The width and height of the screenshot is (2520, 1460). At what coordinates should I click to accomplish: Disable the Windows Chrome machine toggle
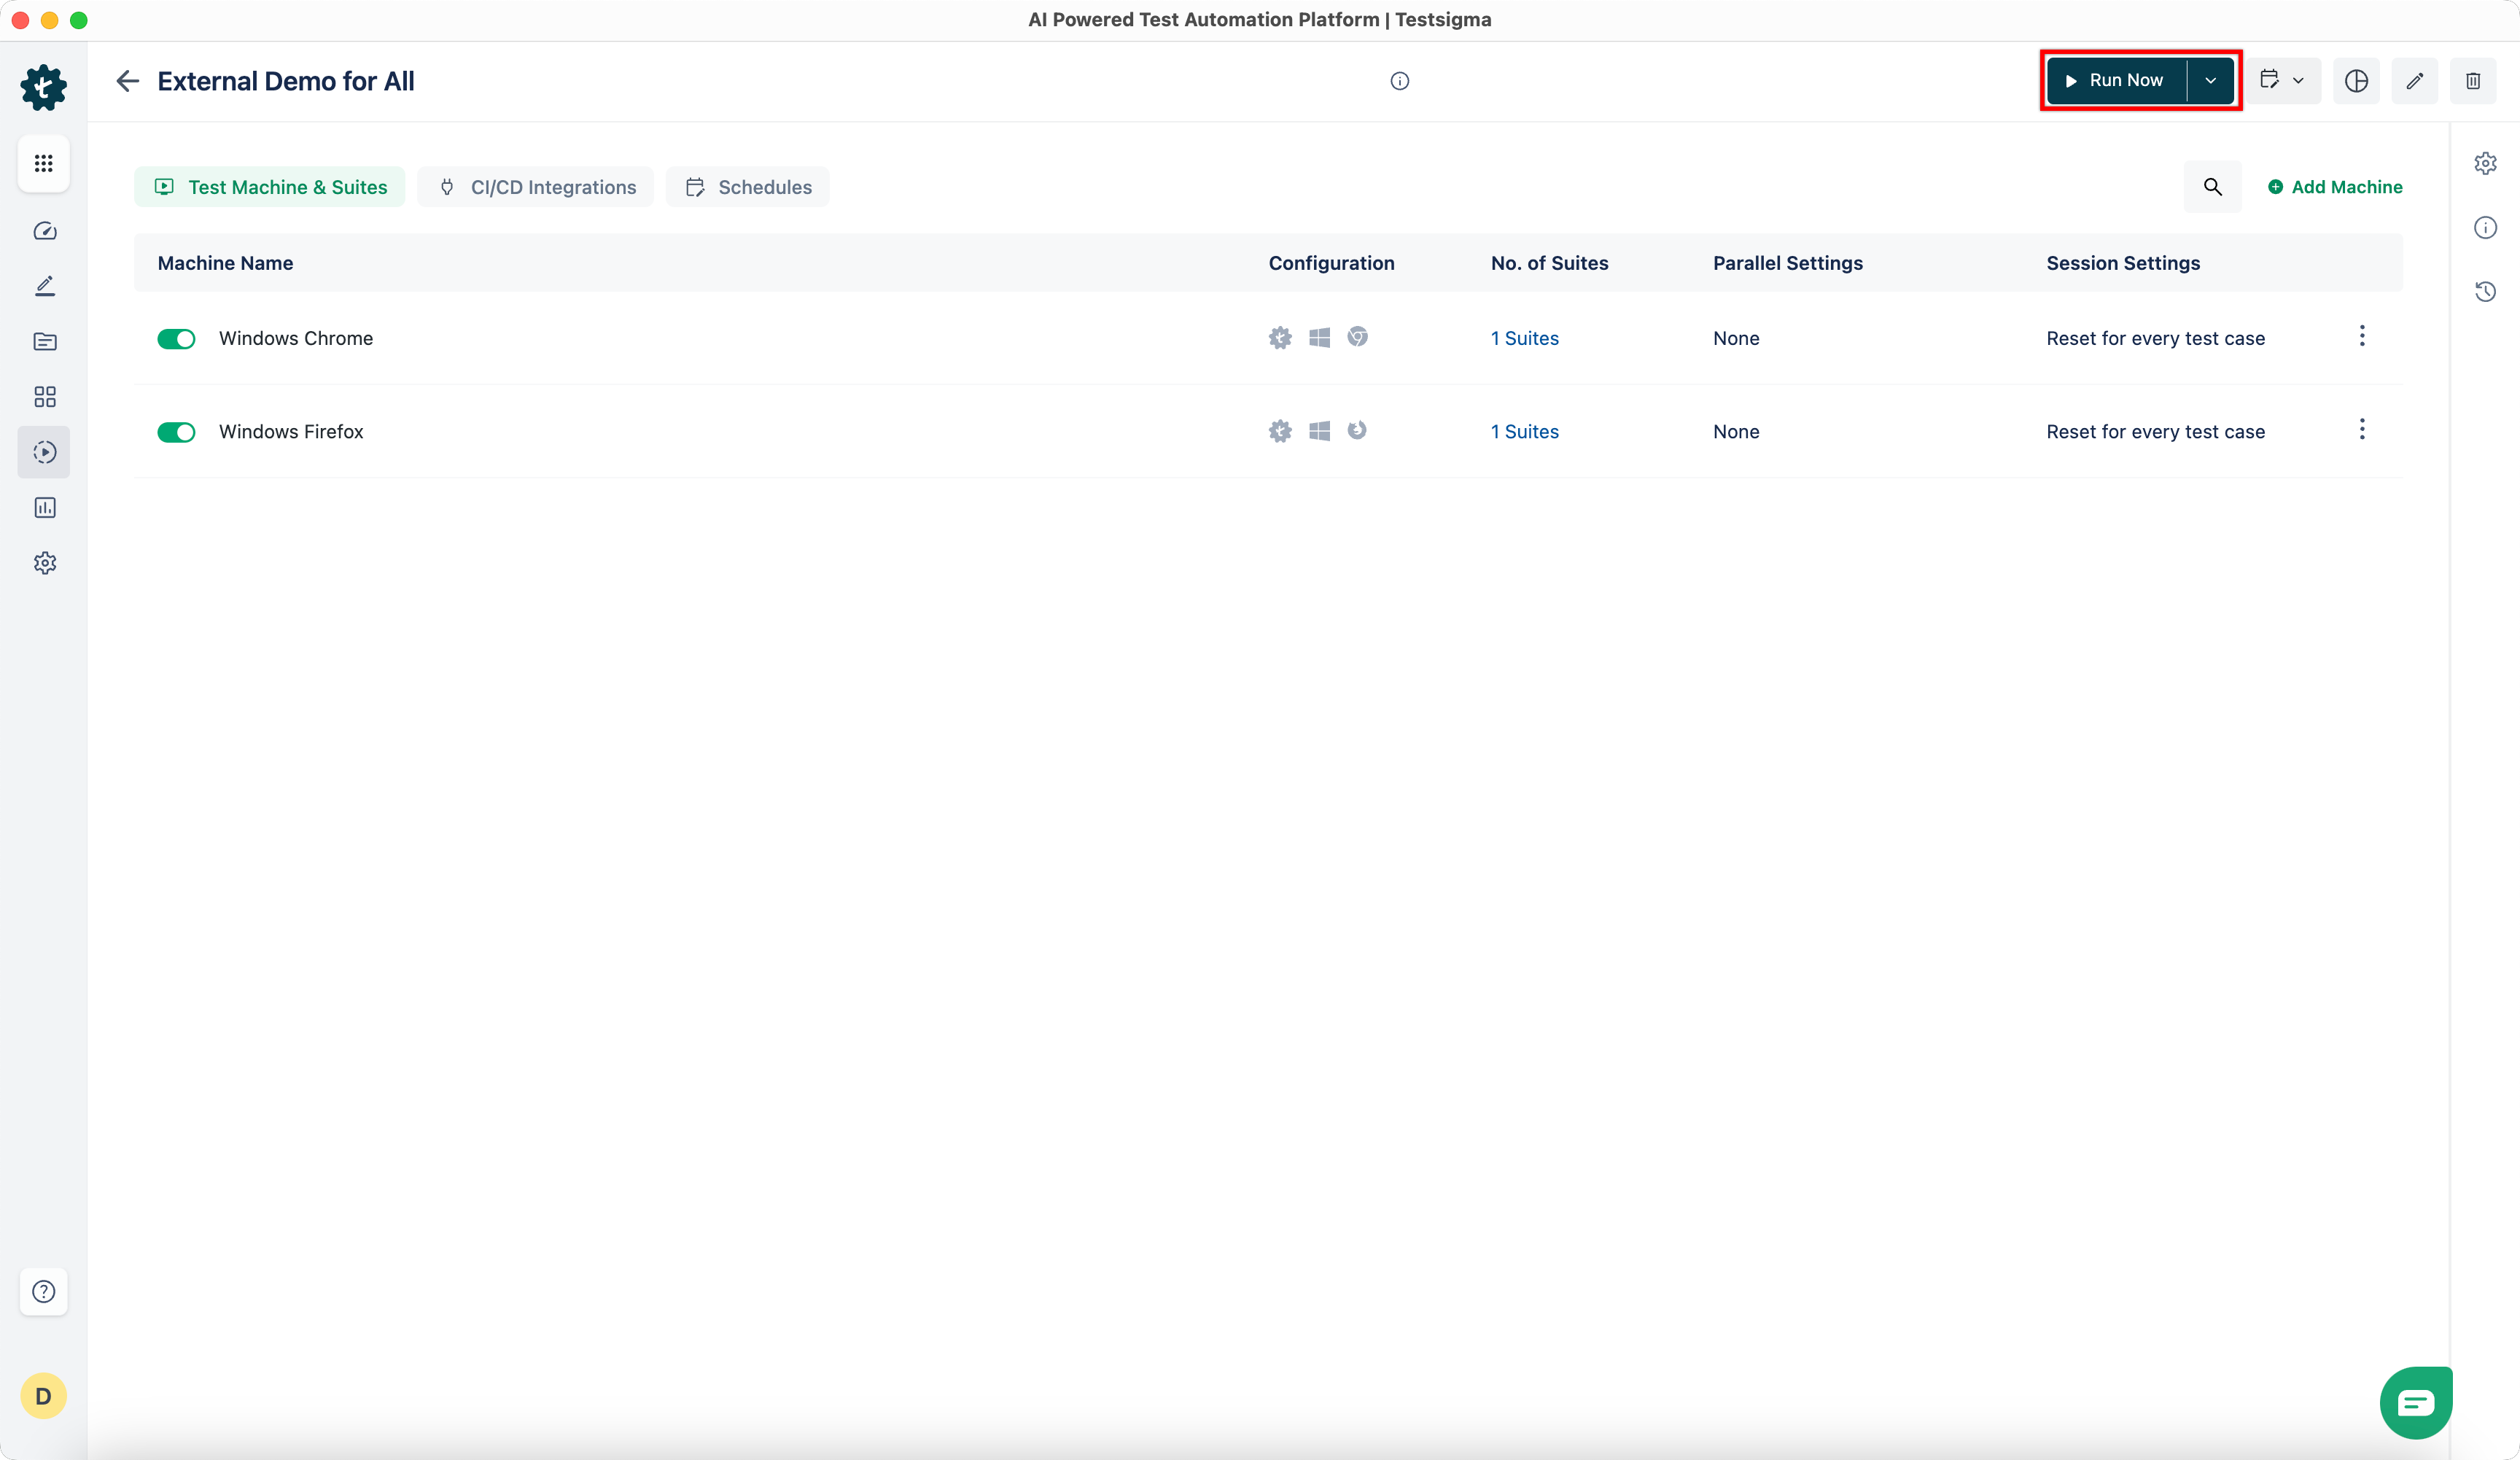tap(176, 339)
